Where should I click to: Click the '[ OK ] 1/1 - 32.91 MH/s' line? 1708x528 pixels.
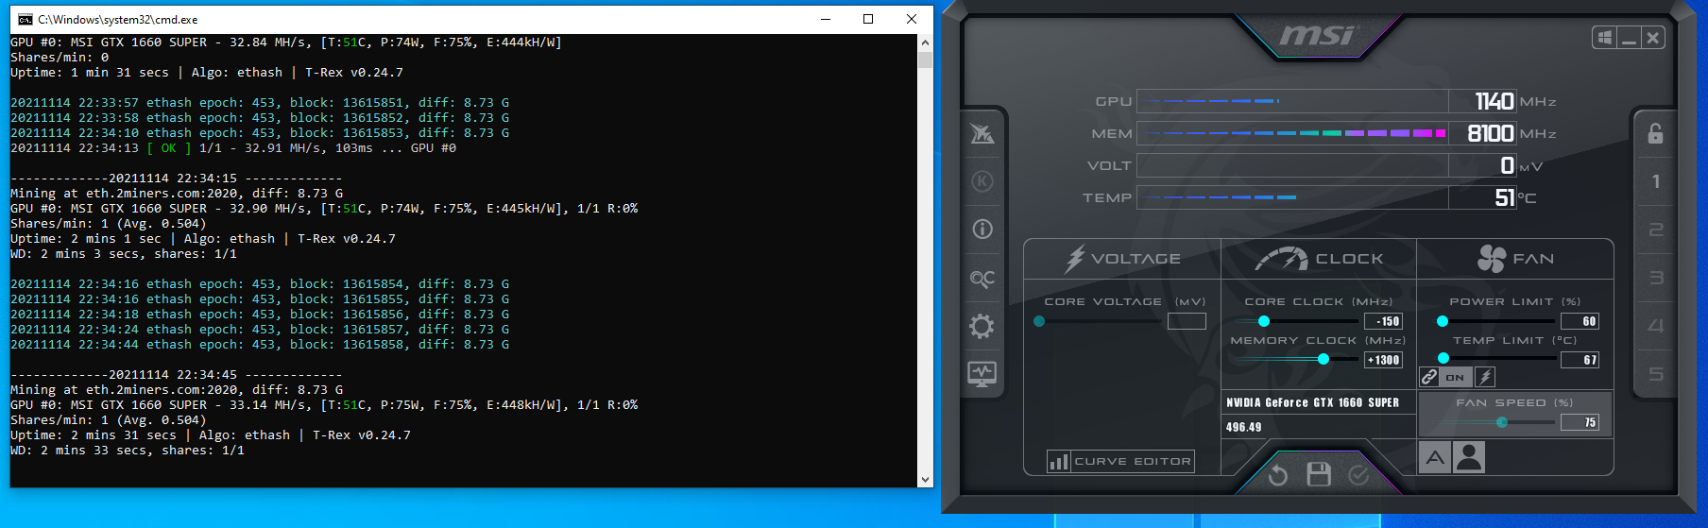233,148
